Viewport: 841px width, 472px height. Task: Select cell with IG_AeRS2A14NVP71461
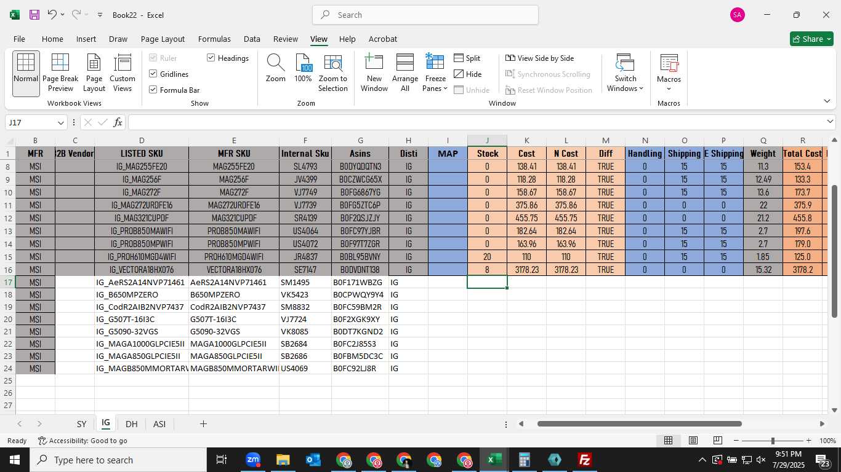click(141, 282)
